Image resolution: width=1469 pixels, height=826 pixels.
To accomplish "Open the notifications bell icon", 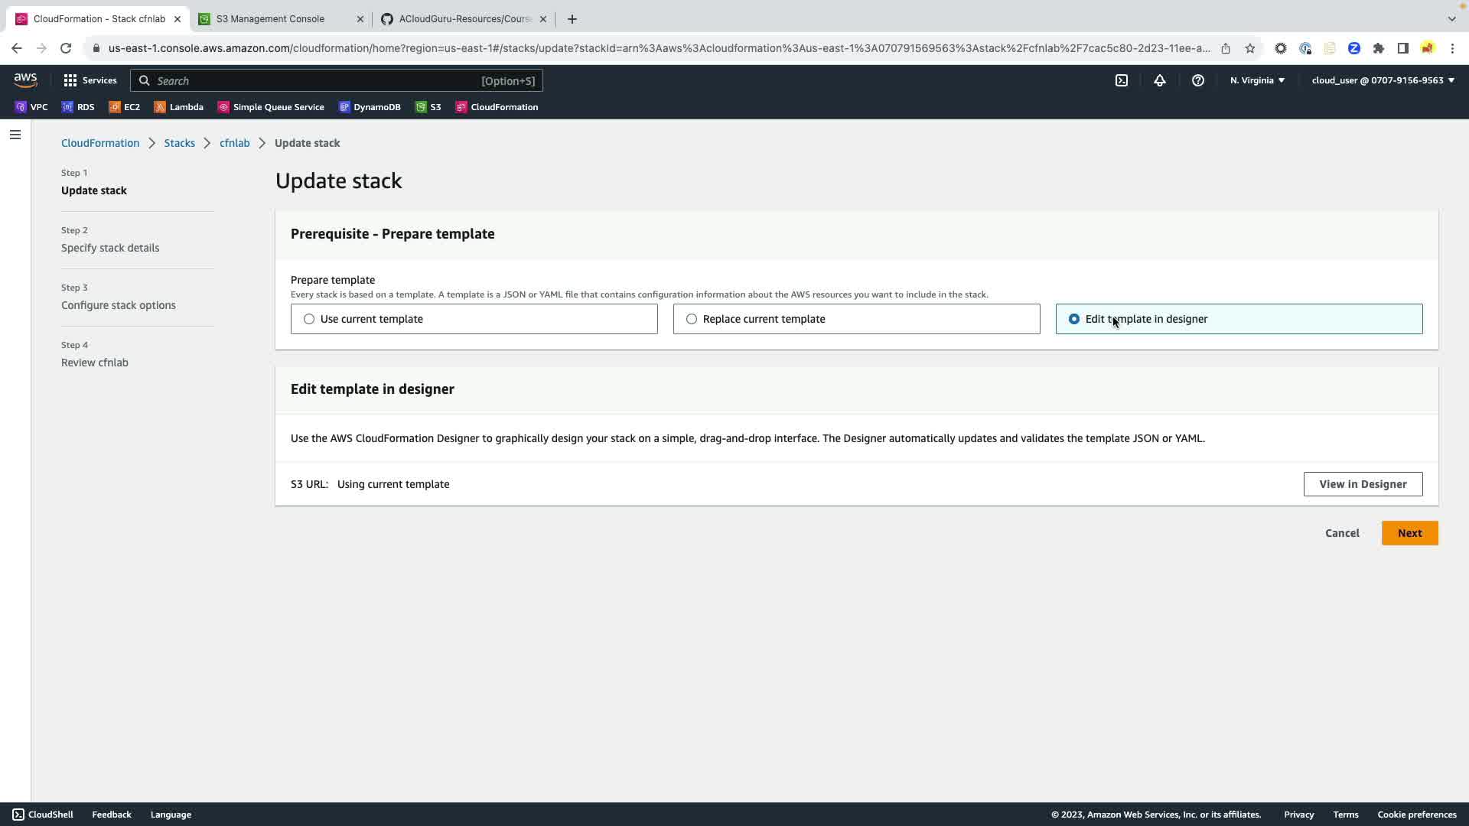I will (1160, 80).
